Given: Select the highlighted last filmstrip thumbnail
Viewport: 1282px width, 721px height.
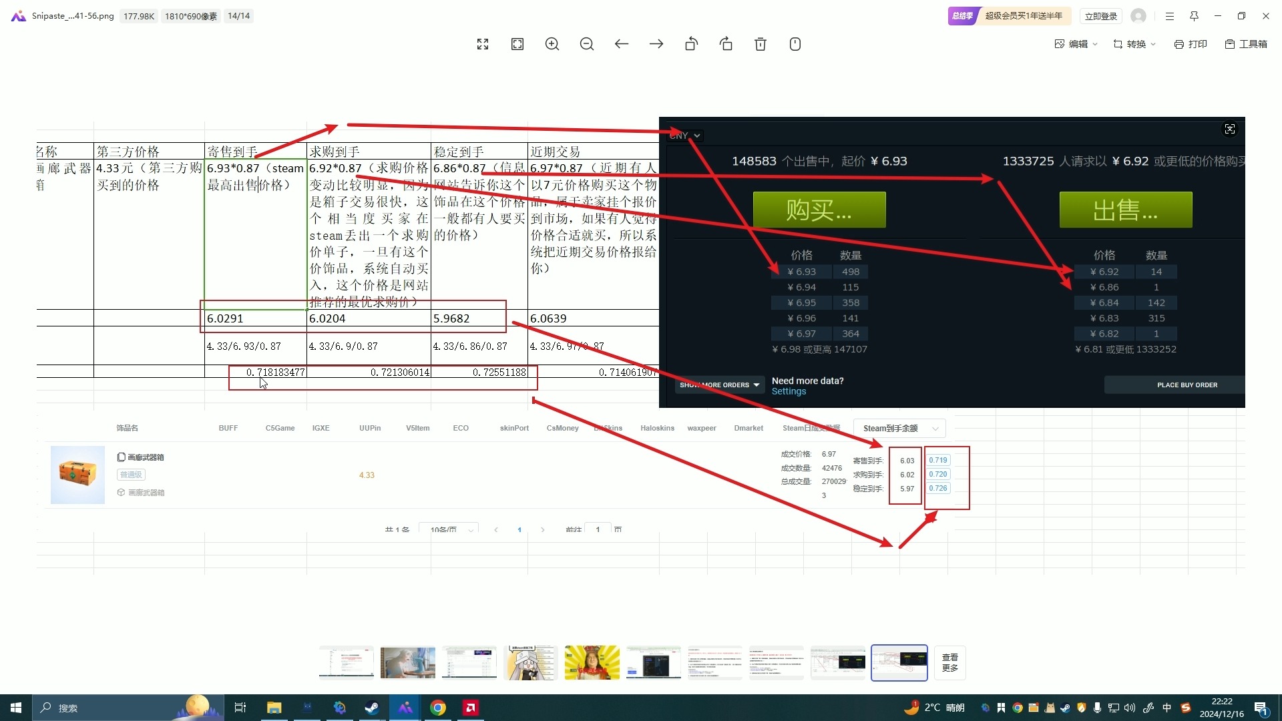Looking at the screenshot, I should pyautogui.click(x=899, y=662).
